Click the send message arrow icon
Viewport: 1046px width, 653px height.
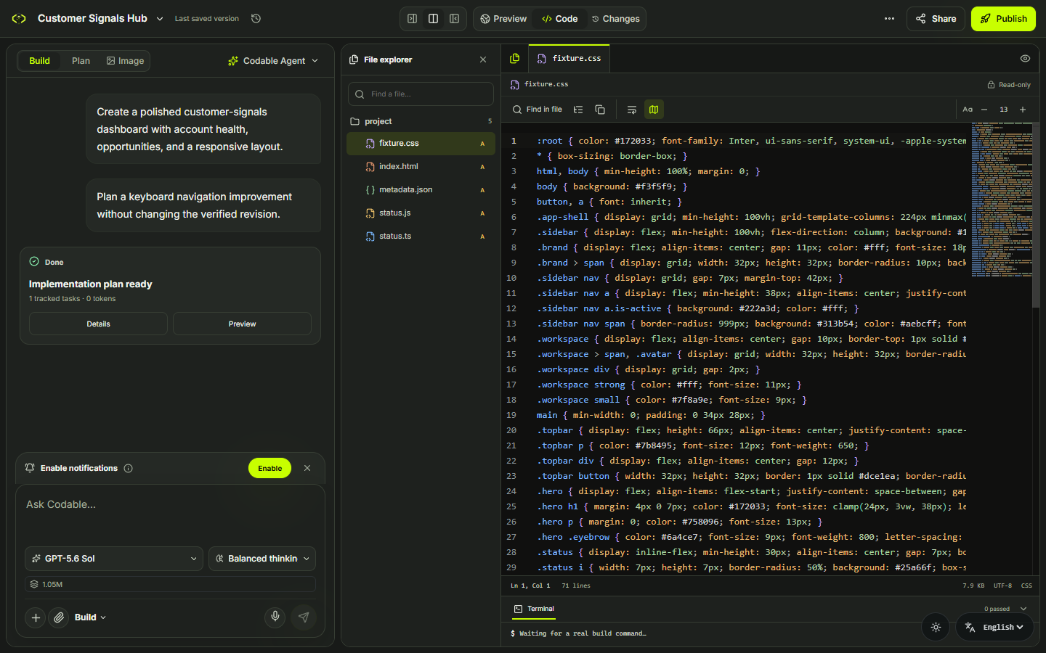pyautogui.click(x=304, y=617)
